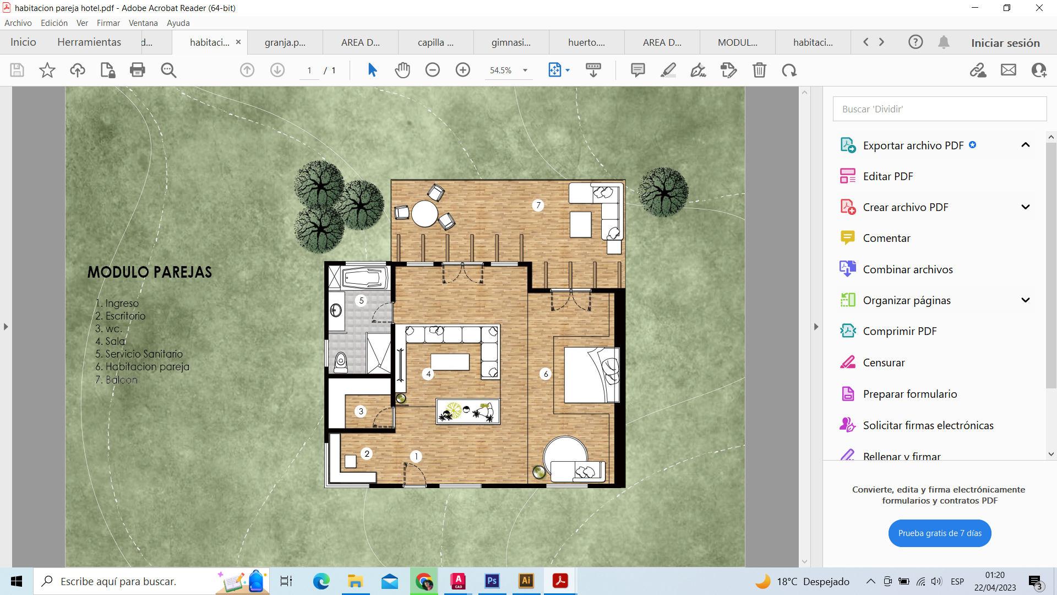Collapse the right tools pane arrow
Viewport: 1057px width, 595px height.
coord(816,327)
